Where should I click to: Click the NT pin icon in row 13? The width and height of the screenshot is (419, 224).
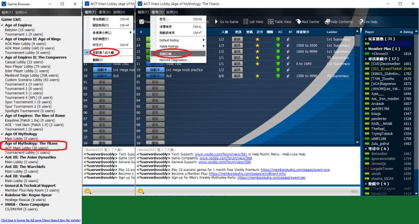(288, 39)
